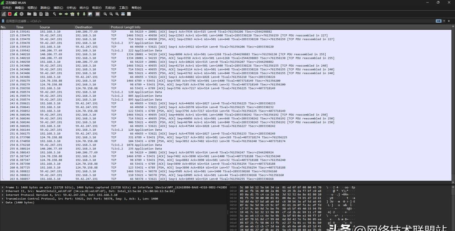The height and width of the screenshot is (231, 455).
Task: Click the find packet magnifier icon
Action: click(x=55, y=14)
